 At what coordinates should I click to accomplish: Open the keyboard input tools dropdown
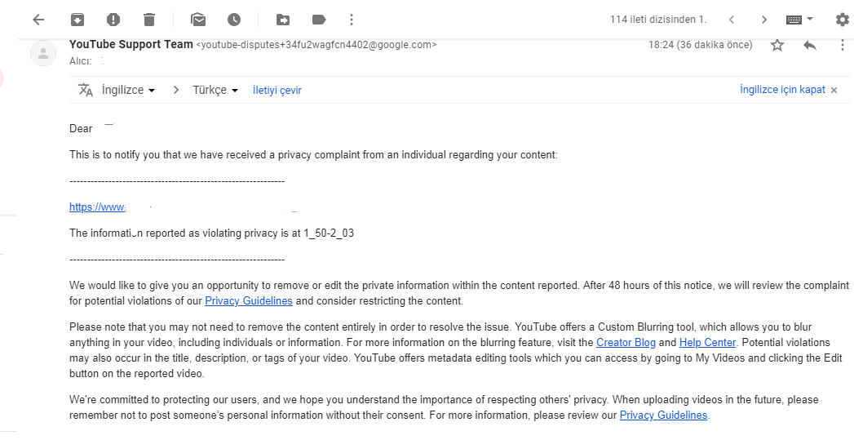pyautogui.click(x=799, y=20)
